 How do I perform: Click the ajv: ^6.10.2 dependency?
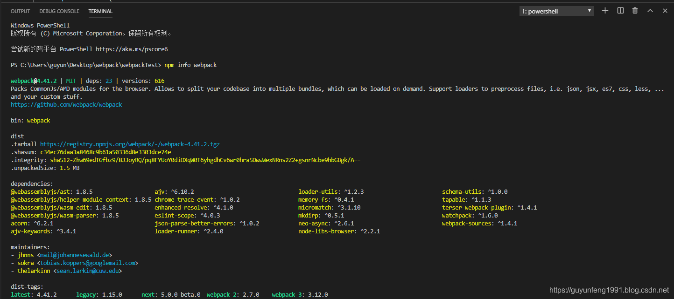[x=174, y=192]
